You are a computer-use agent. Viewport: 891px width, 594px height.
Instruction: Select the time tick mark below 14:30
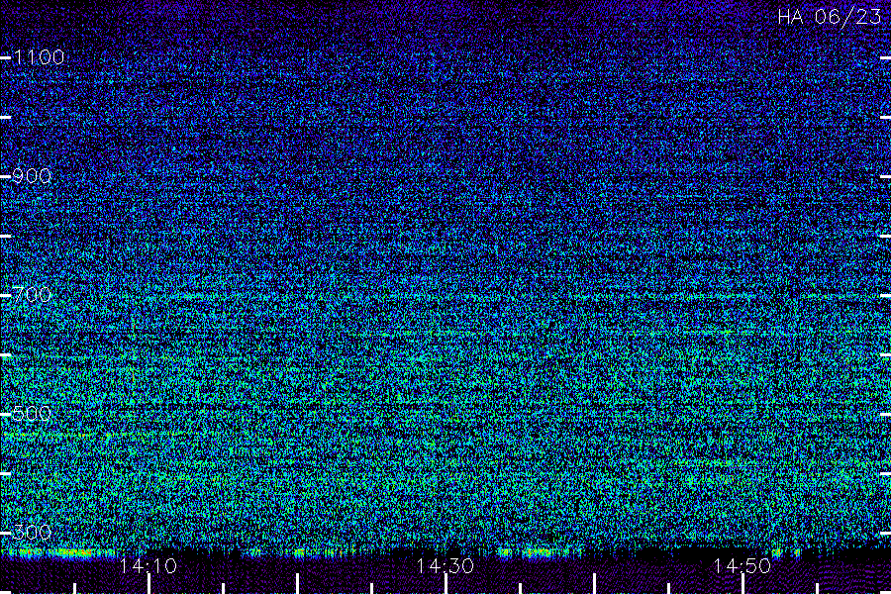446,584
